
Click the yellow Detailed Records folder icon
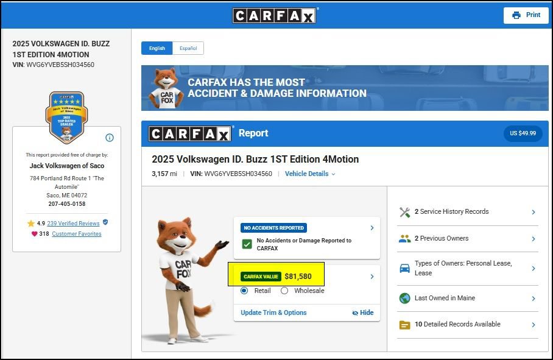(405, 325)
